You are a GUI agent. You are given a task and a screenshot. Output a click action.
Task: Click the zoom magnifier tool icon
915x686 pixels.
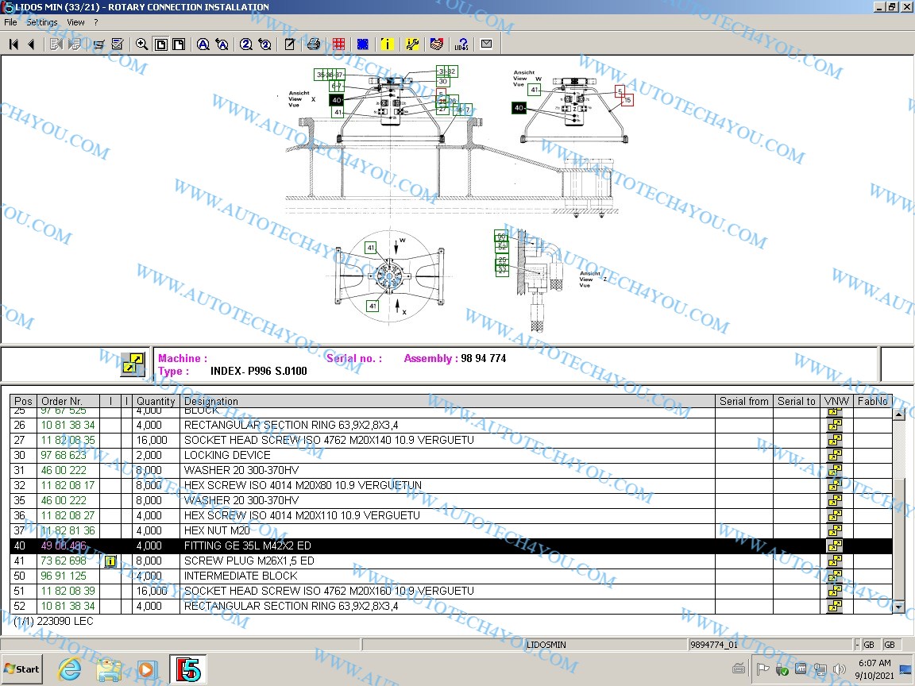(x=141, y=44)
